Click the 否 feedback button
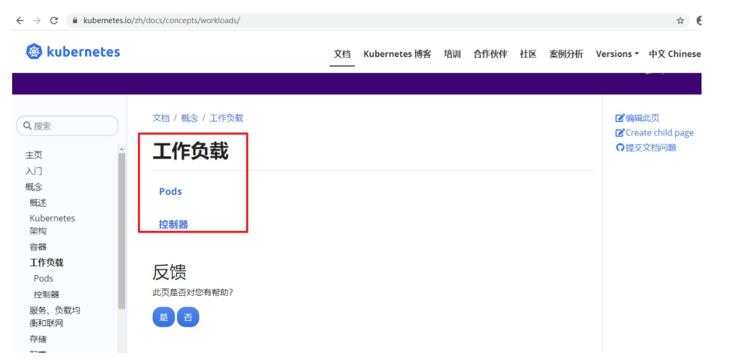Image resolution: width=738 pixels, height=362 pixels. coord(188,317)
